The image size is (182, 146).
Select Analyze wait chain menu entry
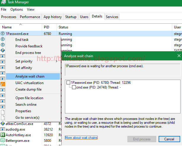[33, 76]
